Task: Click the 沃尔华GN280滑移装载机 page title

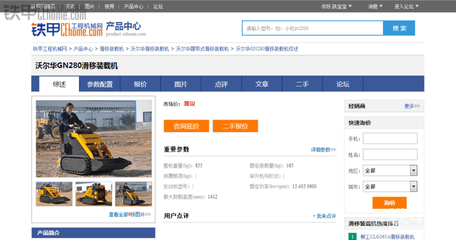Action: coord(76,65)
